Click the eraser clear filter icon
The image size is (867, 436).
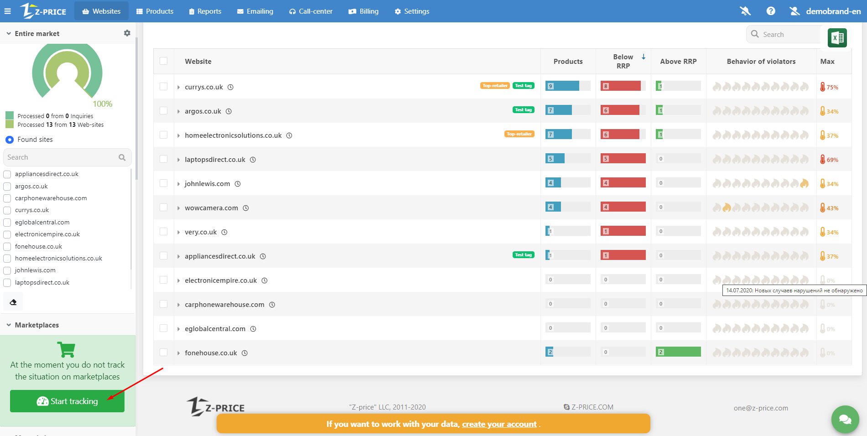(13, 302)
